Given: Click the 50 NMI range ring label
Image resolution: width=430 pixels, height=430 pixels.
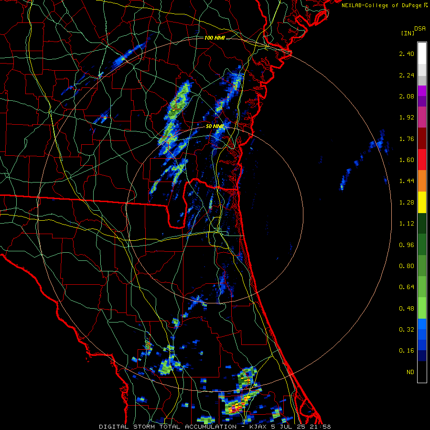Looking at the screenshot, I should 215,127.
